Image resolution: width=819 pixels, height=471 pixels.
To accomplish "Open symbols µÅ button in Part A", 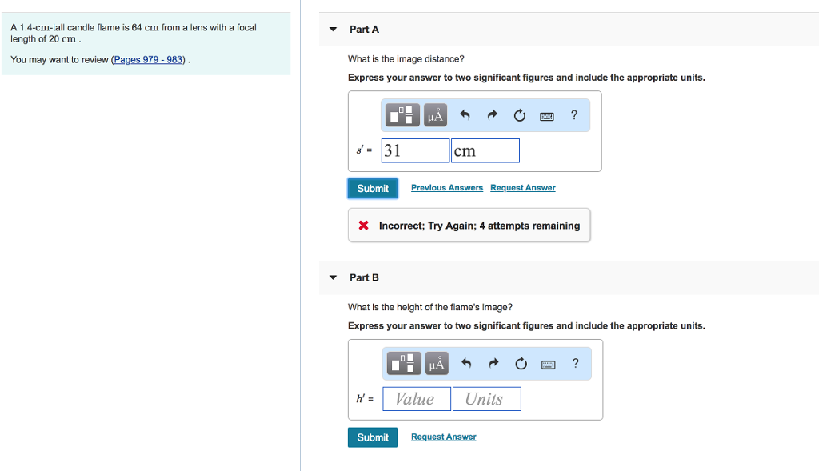I will [435, 115].
